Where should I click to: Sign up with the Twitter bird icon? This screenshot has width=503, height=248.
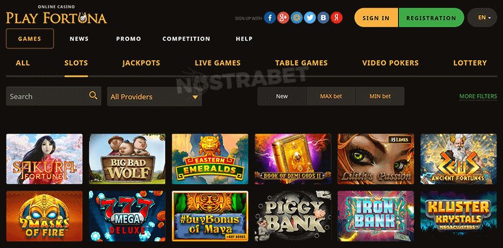tap(309, 18)
